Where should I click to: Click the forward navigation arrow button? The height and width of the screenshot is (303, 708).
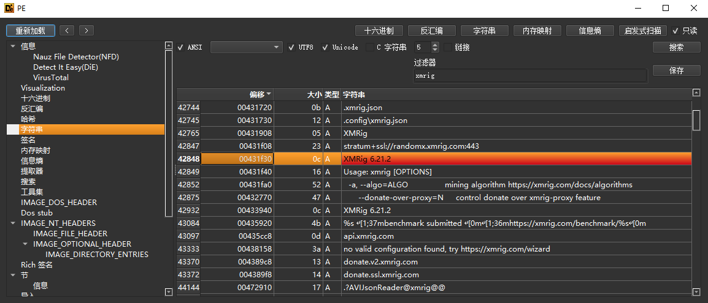87,30
